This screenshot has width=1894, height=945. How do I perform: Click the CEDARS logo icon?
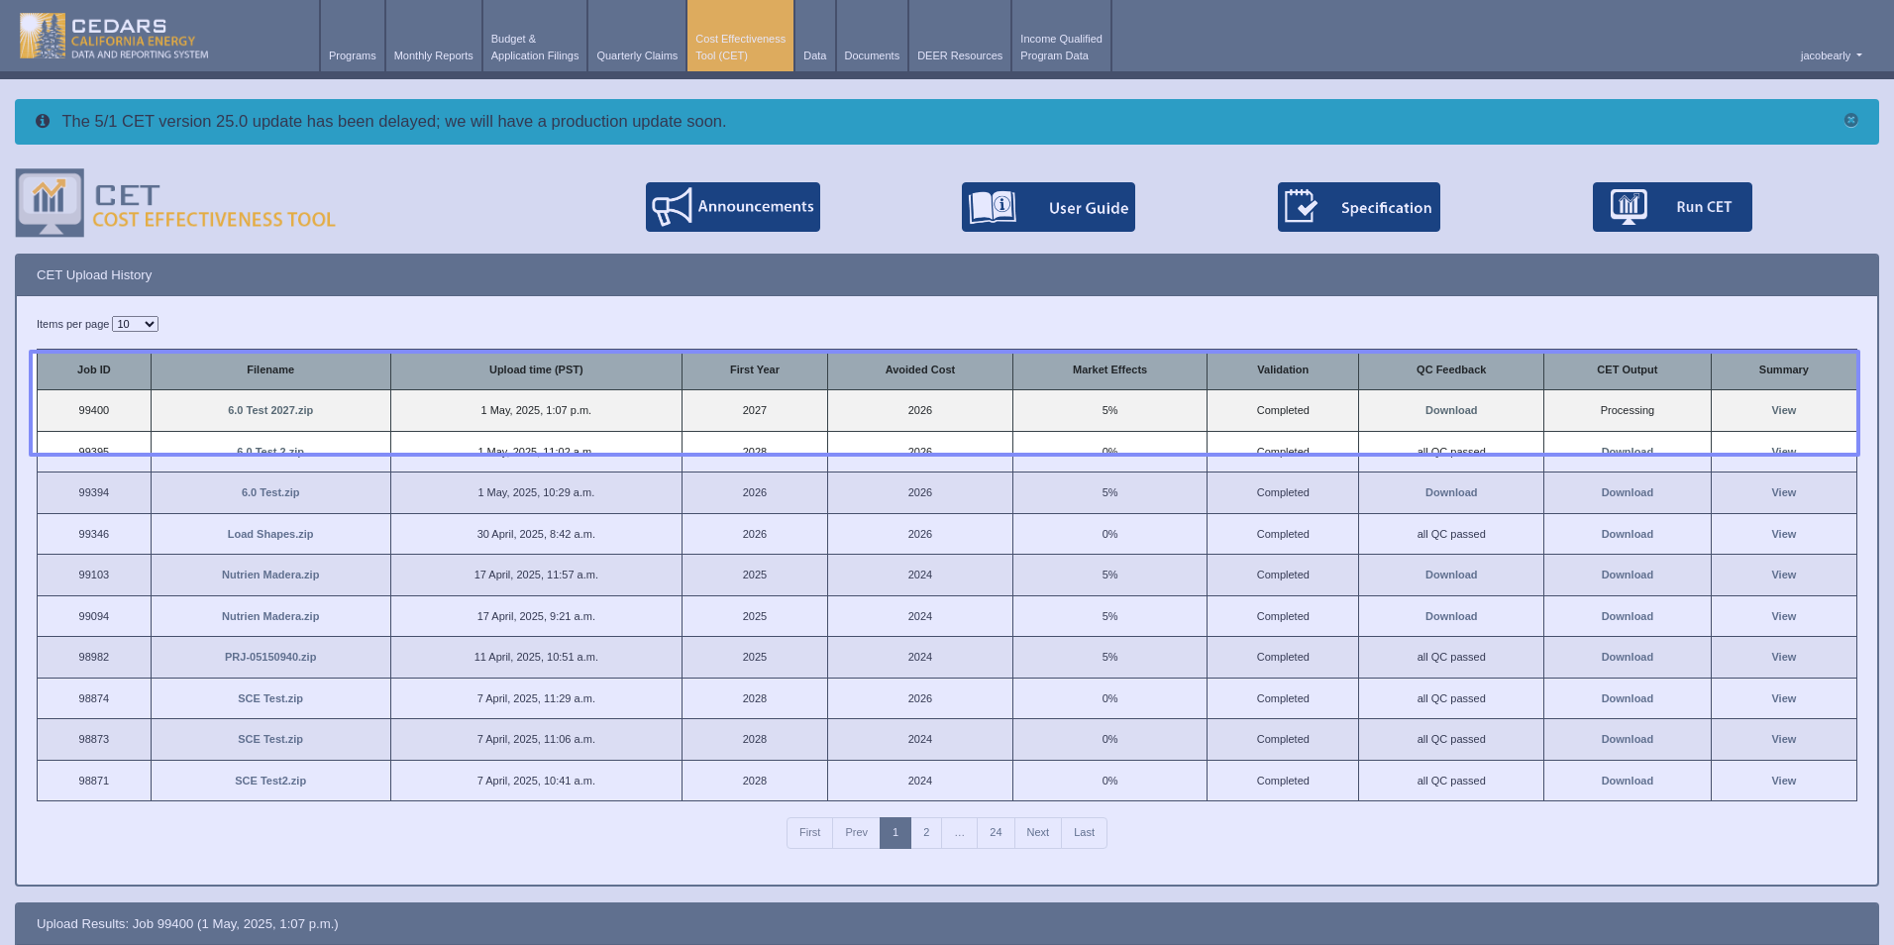[42, 37]
